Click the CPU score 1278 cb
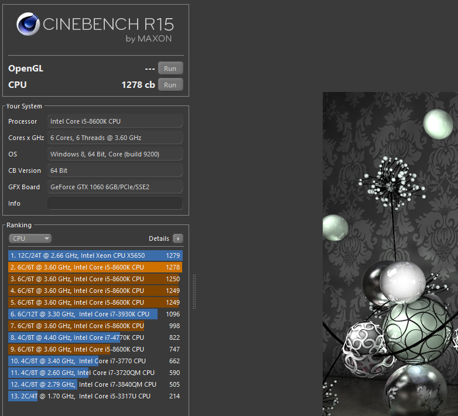This screenshot has height=416, width=458. point(138,85)
